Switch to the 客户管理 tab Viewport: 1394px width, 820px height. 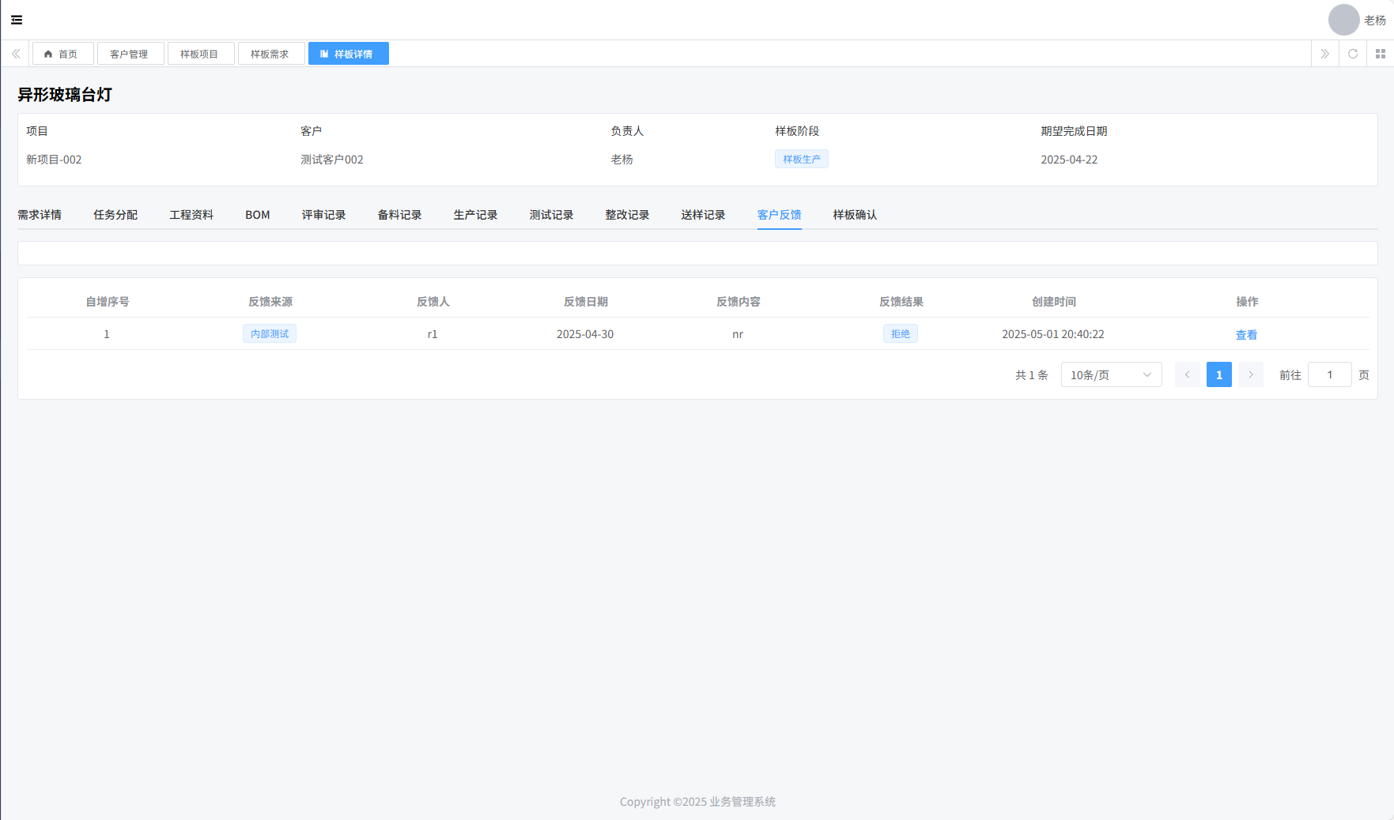(x=130, y=54)
